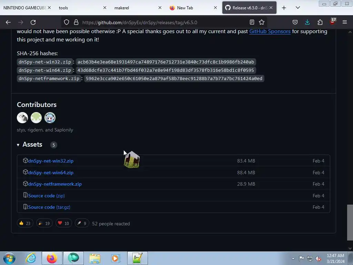Download dnSpy-net-win32.zip
Image resolution: width=353 pixels, height=265 pixels.
click(51, 161)
